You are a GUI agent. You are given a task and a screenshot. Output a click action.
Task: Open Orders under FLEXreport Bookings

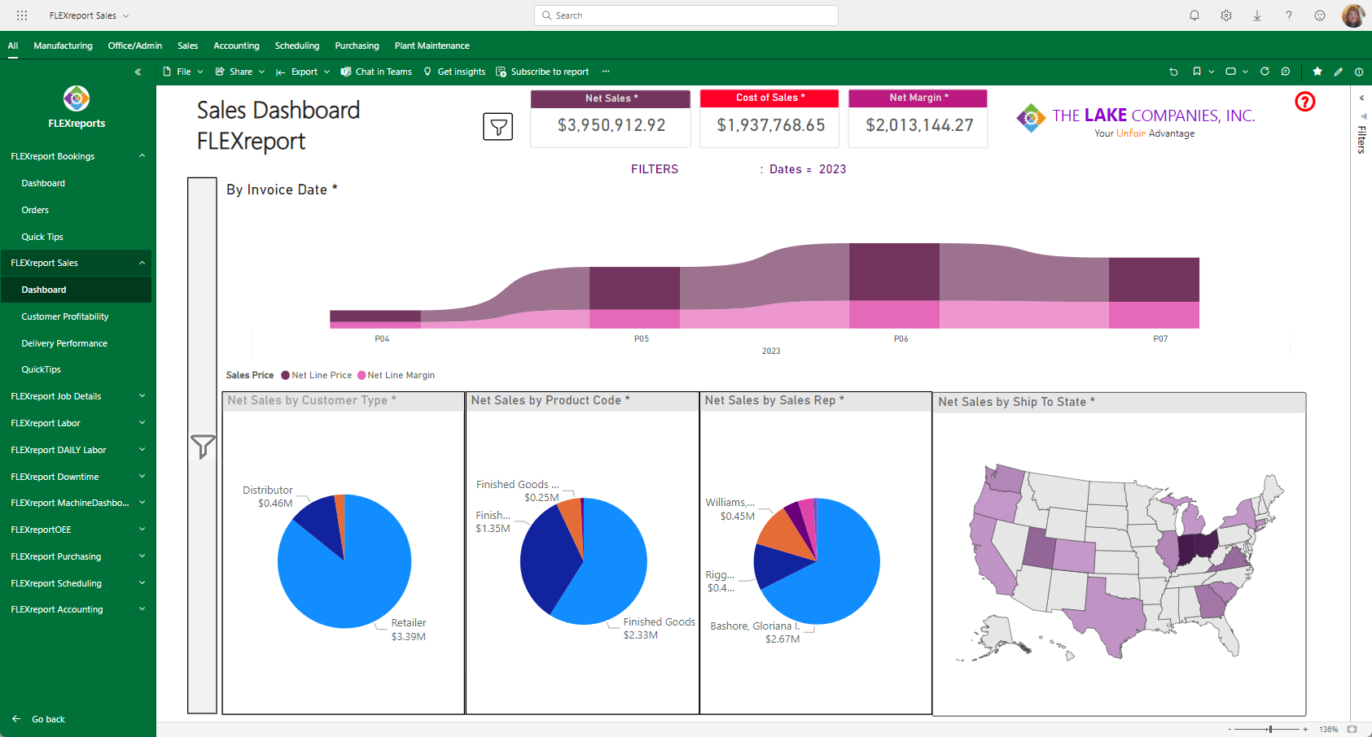(x=35, y=210)
